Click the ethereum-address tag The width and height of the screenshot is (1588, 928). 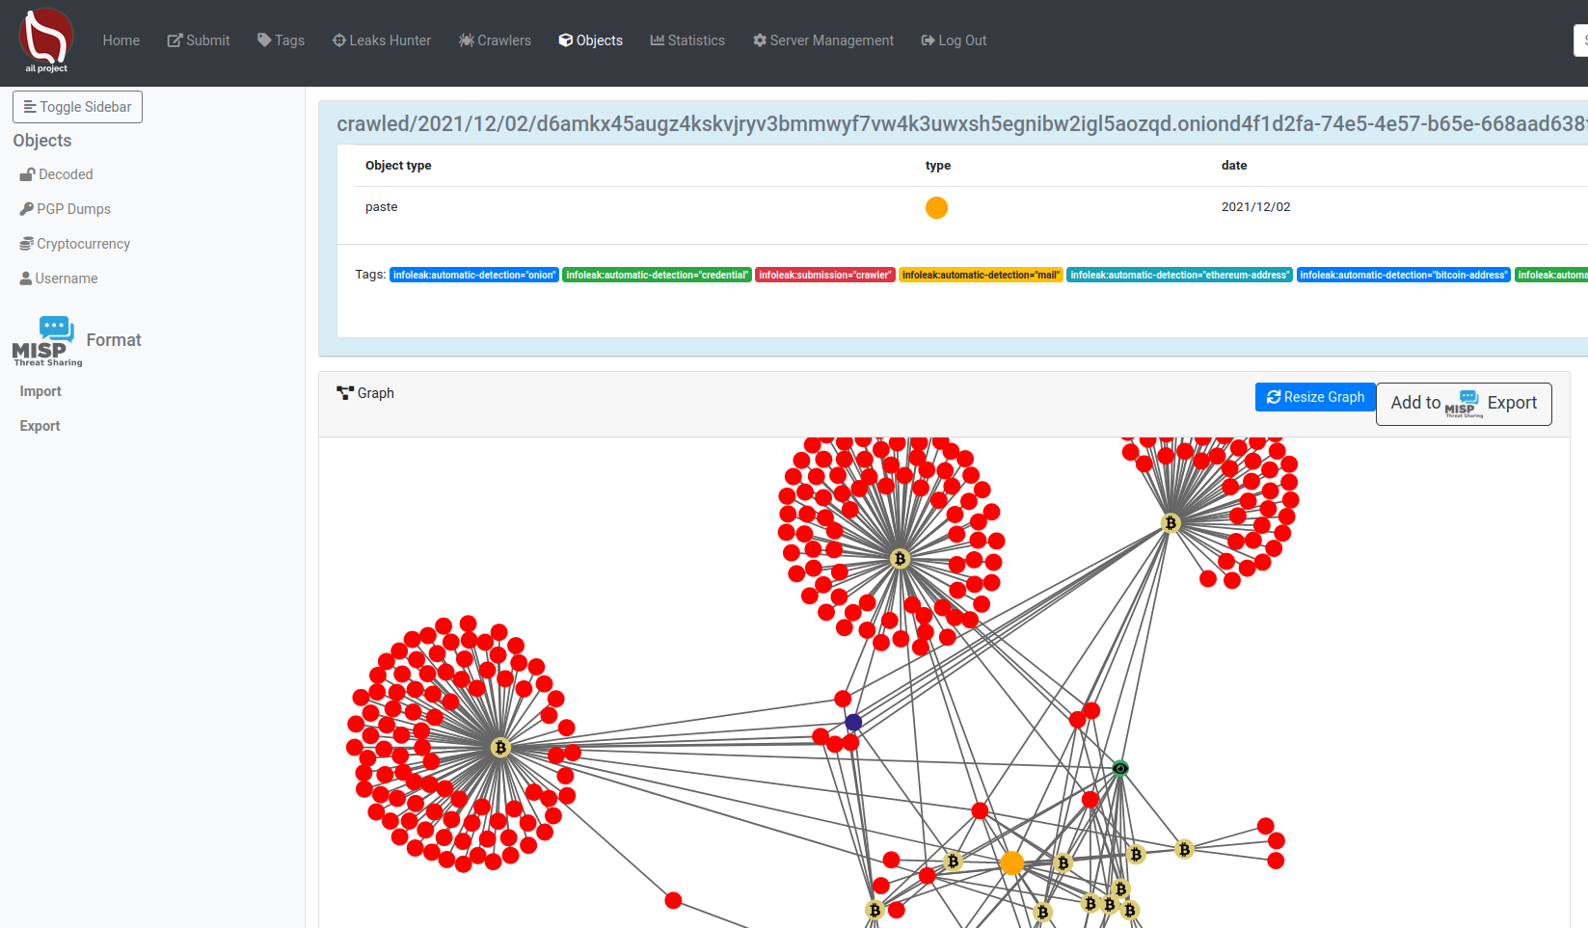point(1179,276)
